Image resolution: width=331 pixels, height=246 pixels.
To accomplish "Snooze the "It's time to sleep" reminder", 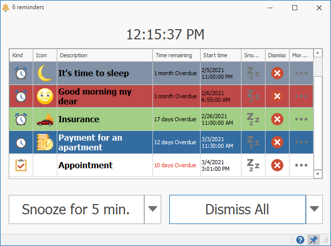I will click(x=253, y=73).
